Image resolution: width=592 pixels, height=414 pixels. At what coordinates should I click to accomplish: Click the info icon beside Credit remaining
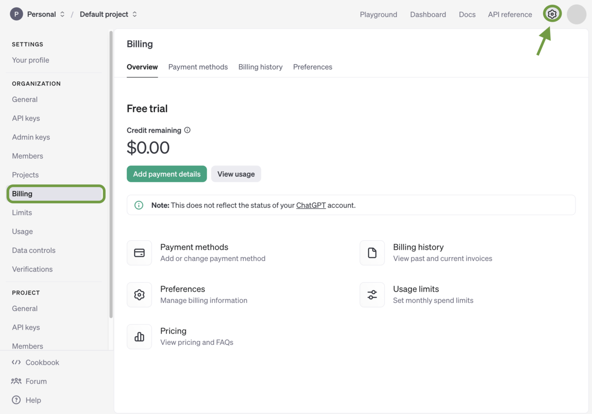click(x=187, y=130)
